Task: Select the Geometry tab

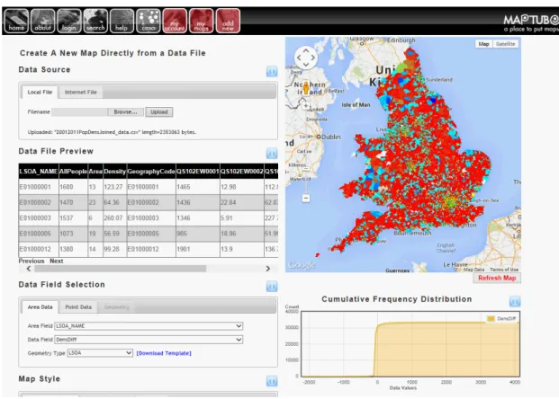Action: (117, 306)
